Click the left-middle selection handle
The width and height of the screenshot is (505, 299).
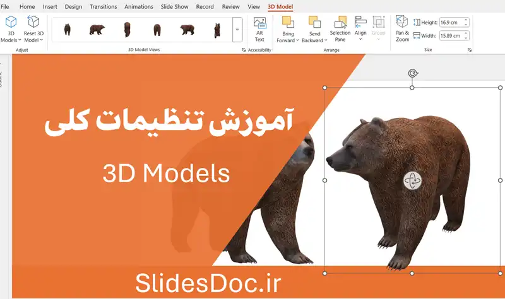click(x=324, y=180)
